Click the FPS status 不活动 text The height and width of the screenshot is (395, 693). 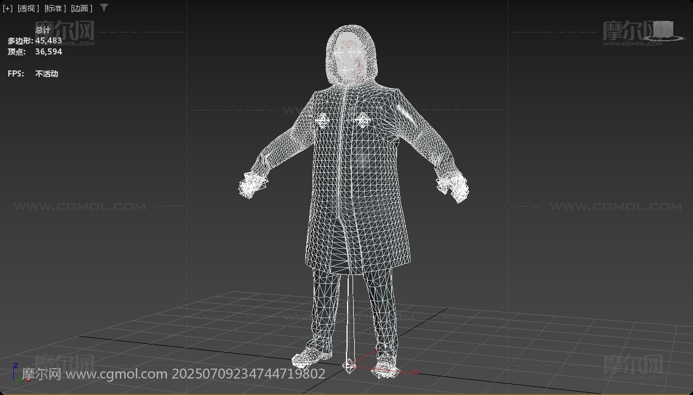(x=47, y=74)
